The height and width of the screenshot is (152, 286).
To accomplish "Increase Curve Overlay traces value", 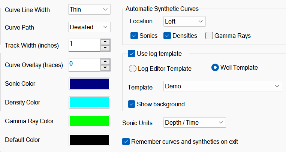I will tap(105, 61).
